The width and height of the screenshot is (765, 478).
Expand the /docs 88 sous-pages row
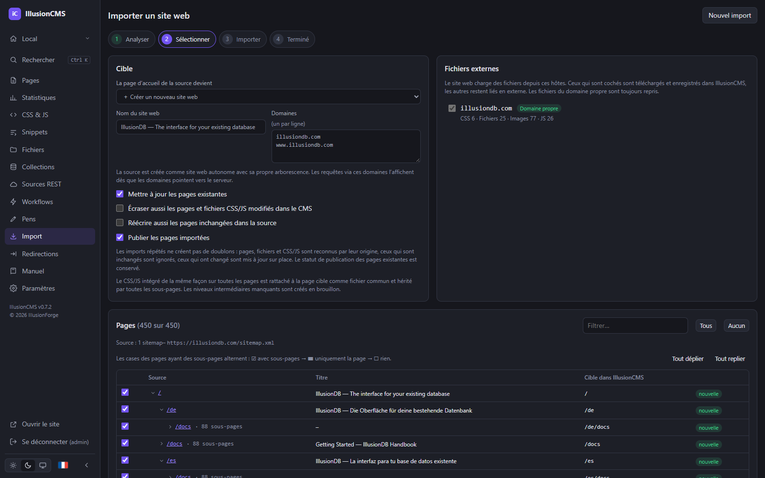tap(162, 444)
